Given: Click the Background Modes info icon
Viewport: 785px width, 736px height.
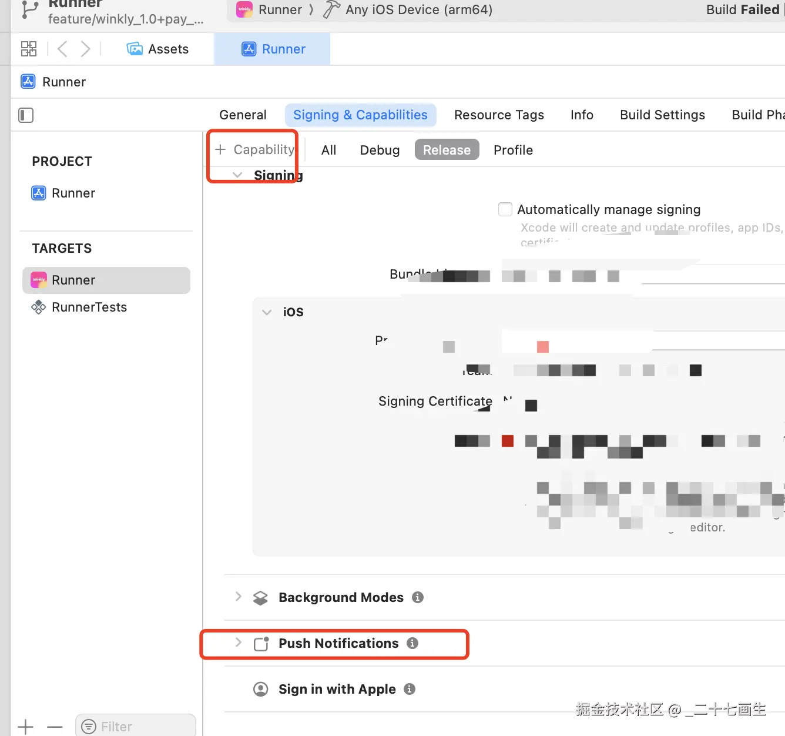Looking at the screenshot, I should pos(418,597).
